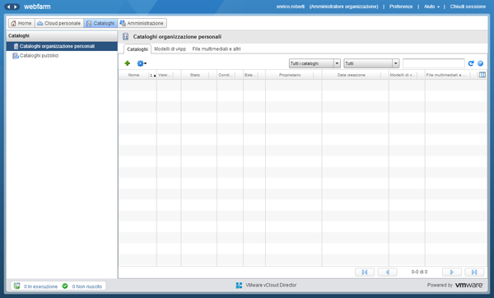Sort by Este... column header
The image size is (494, 298).
pyautogui.click(x=250, y=75)
